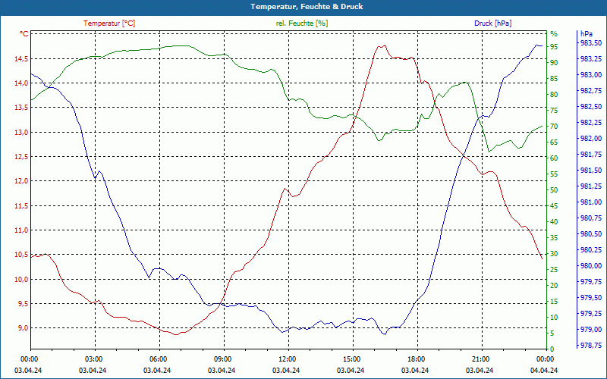607x379 pixels.
Task: Click 0 on the green humidity axis
Action: point(552,349)
